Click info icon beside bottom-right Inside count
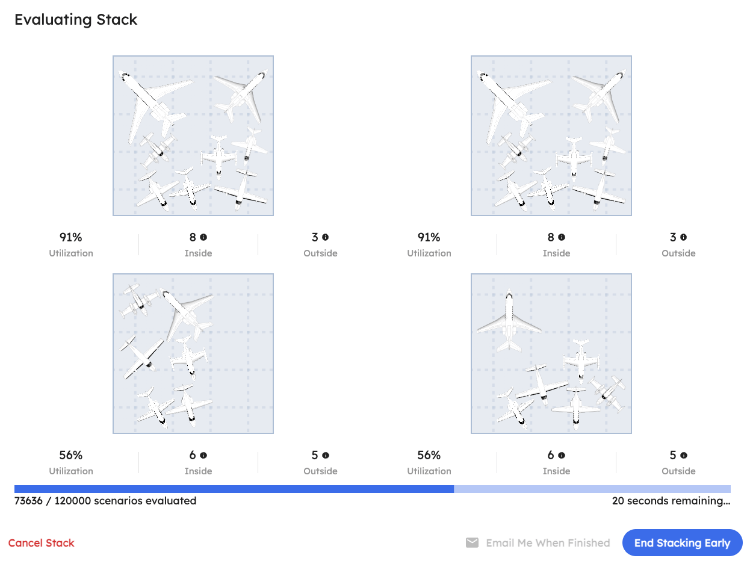Screen dimensions: 747x564 562,456
